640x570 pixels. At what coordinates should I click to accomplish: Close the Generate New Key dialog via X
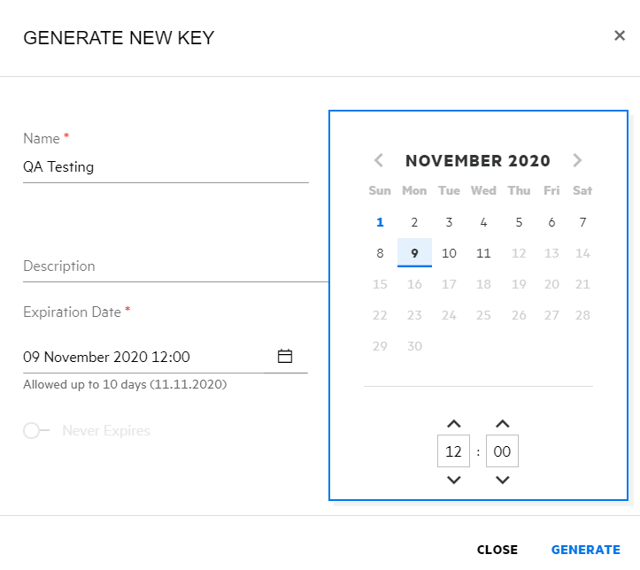620,35
